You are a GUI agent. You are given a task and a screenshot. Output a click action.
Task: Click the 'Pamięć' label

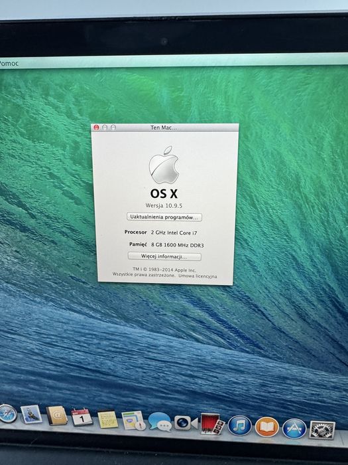click(x=138, y=244)
